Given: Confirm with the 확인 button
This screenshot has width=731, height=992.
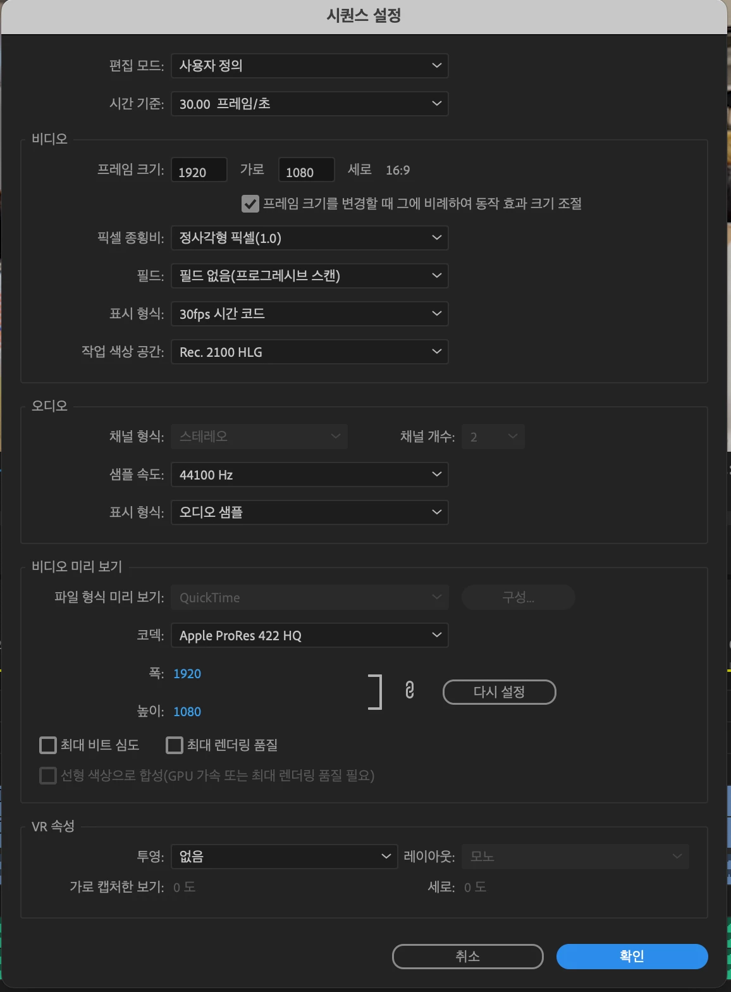Looking at the screenshot, I should point(632,957).
